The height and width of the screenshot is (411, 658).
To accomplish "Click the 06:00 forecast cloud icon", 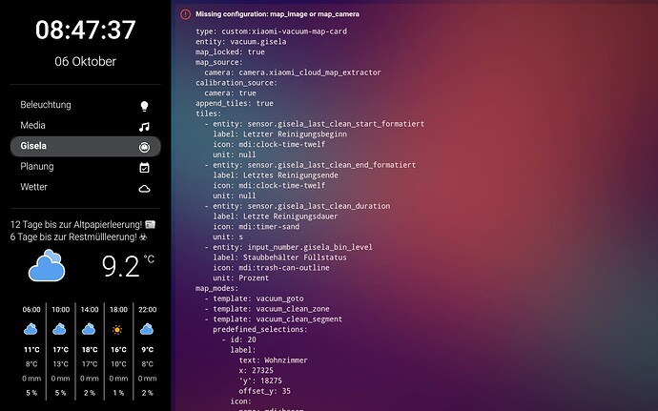I will (31, 329).
